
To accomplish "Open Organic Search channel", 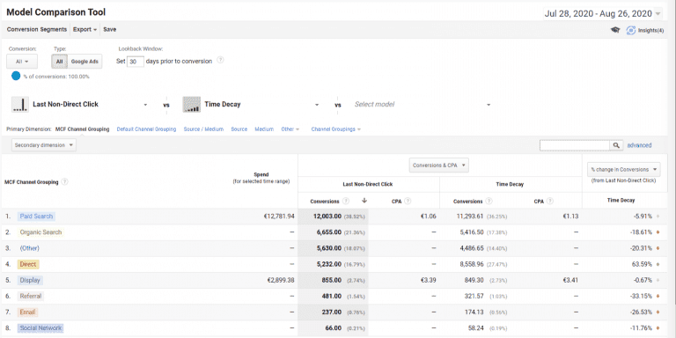I will click(x=40, y=232).
